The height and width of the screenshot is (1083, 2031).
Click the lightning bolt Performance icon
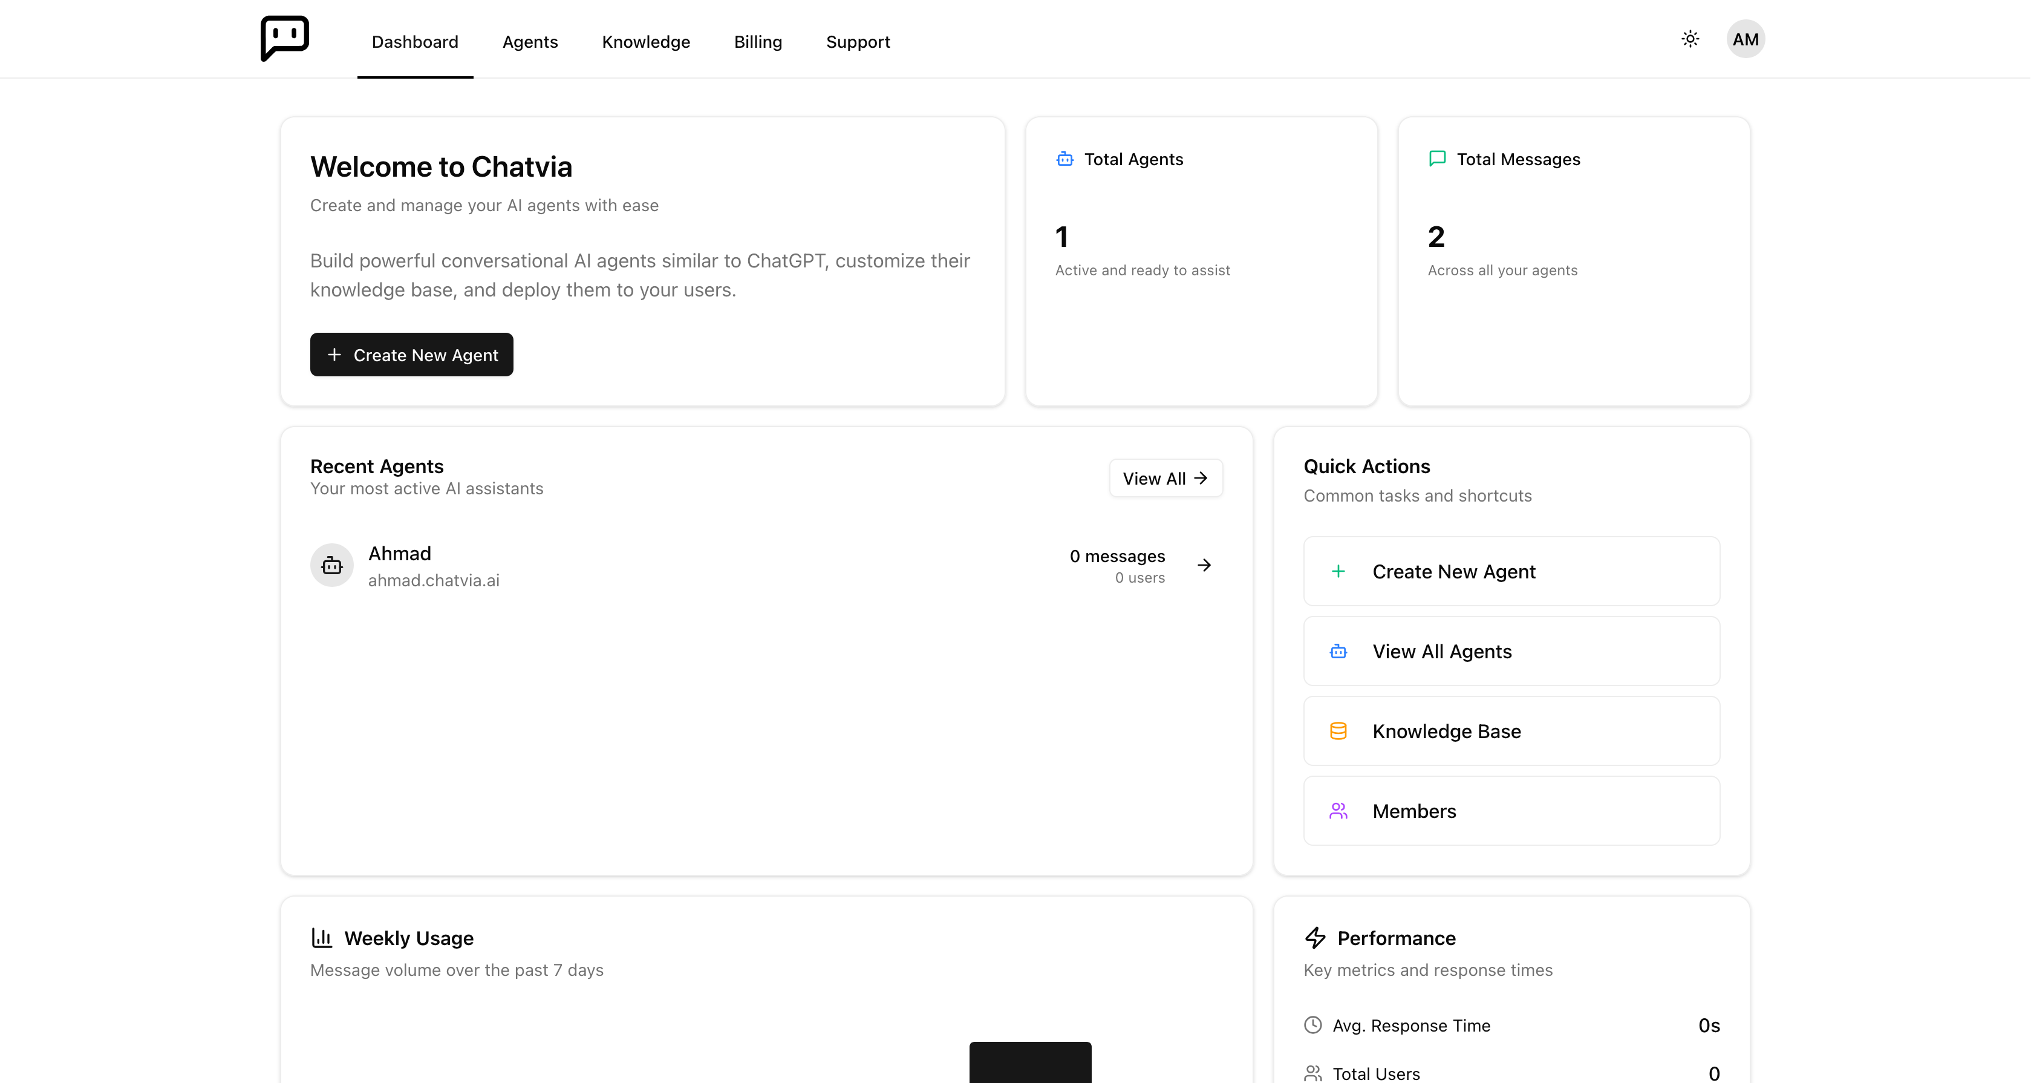click(1315, 938)
